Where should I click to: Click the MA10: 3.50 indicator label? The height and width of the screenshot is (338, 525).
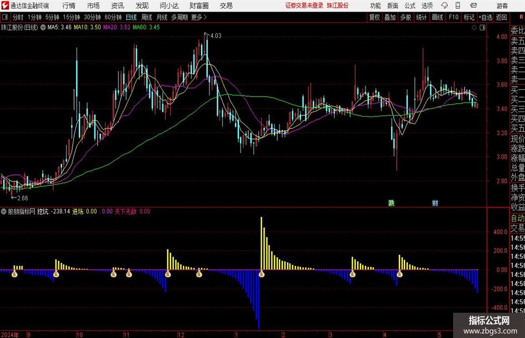[x=87, y=27]
